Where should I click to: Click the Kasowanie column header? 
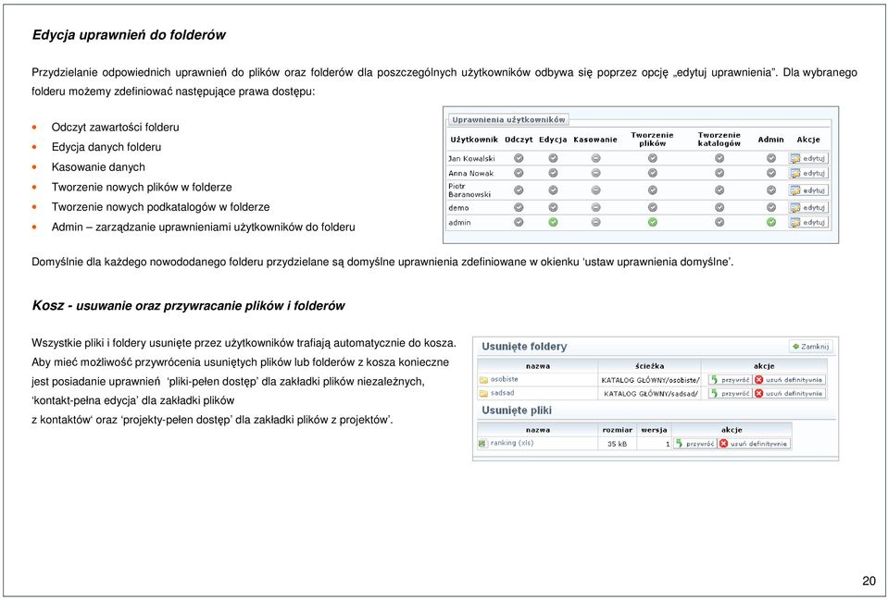595,140
